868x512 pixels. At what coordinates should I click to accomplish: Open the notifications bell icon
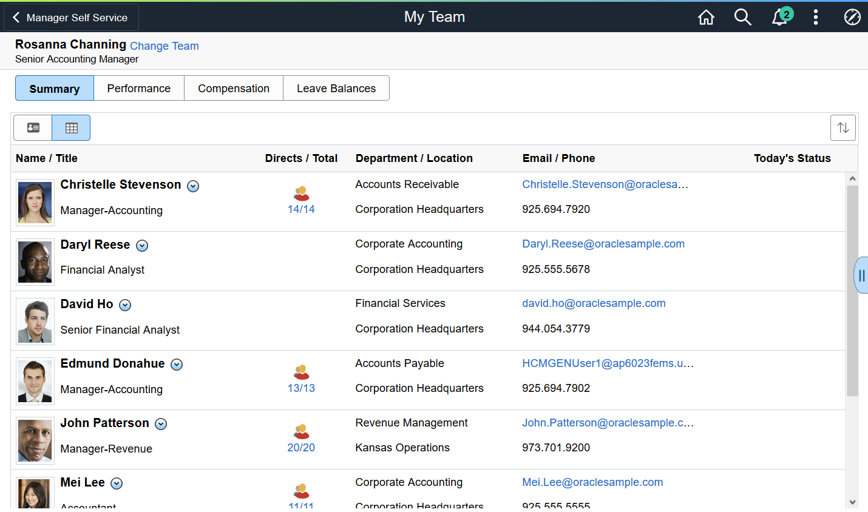click(x=781, y=16)
